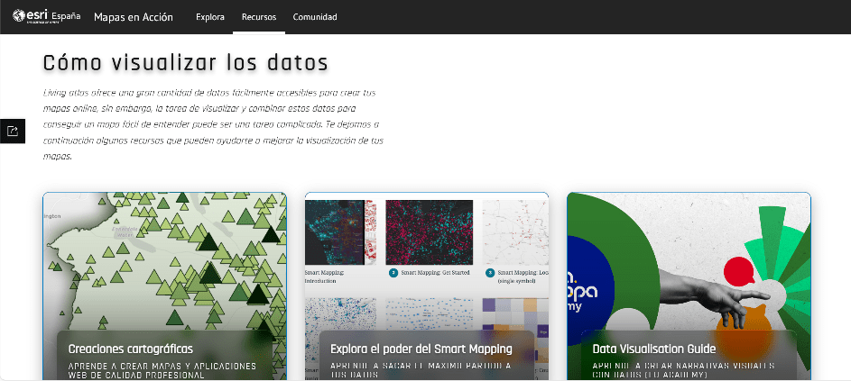This screenshot has height=381, width=851.
Task: Click the Cómo visualizar los datos heading
Action: point(186,62)
